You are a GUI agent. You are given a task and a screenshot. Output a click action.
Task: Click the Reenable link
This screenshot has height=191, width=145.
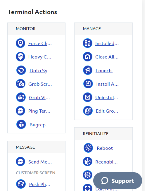click(106, 162)
